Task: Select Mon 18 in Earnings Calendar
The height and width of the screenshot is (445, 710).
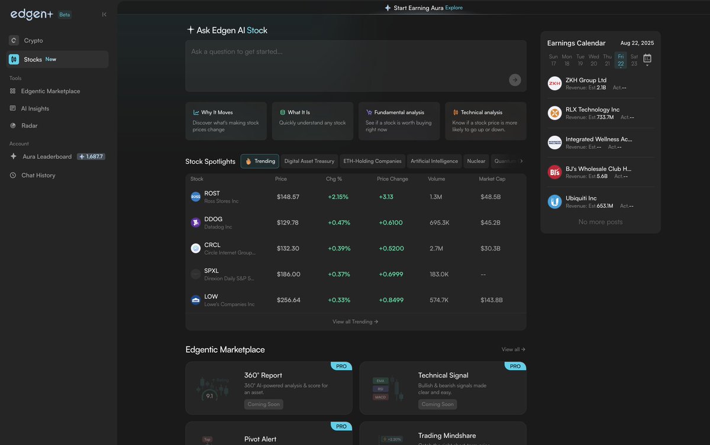Action: (567, 60)
